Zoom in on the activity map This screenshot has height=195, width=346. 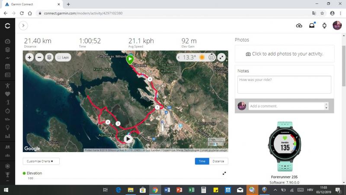pyautogui.click(x=29, y=57)
